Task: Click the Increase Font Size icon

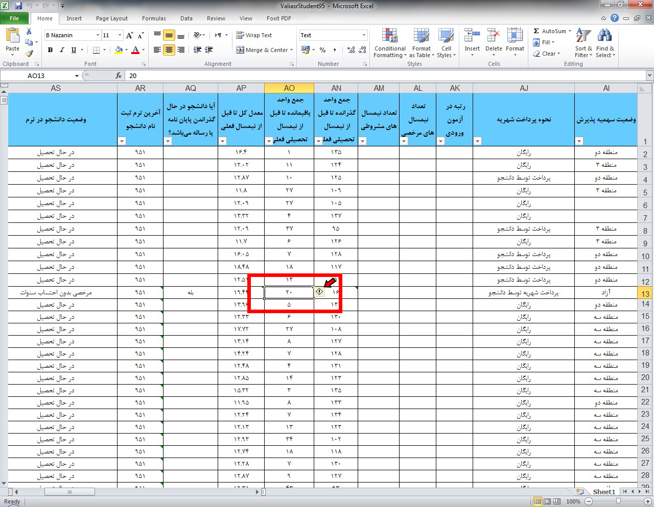Action: pyautogui.click(x=130, y=35)
